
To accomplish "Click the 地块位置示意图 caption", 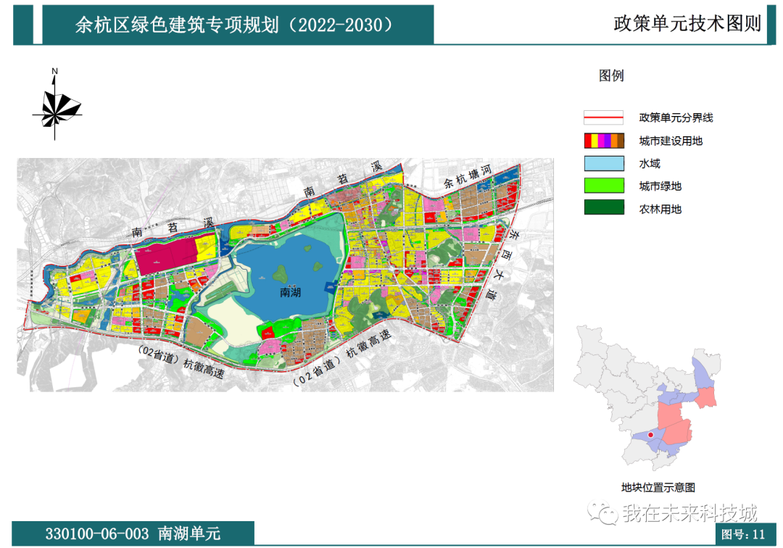I will pos(658,488).
